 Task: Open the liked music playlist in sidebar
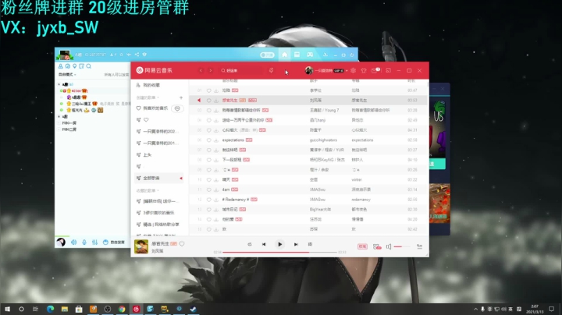[152, 108]
